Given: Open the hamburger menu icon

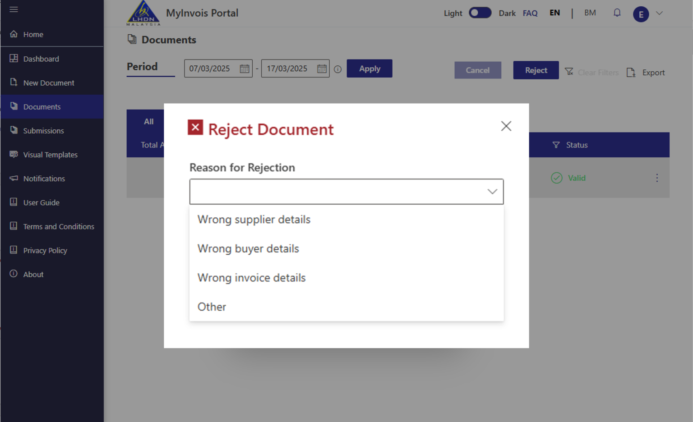Looking at the screenshot, I should [14, 9].
